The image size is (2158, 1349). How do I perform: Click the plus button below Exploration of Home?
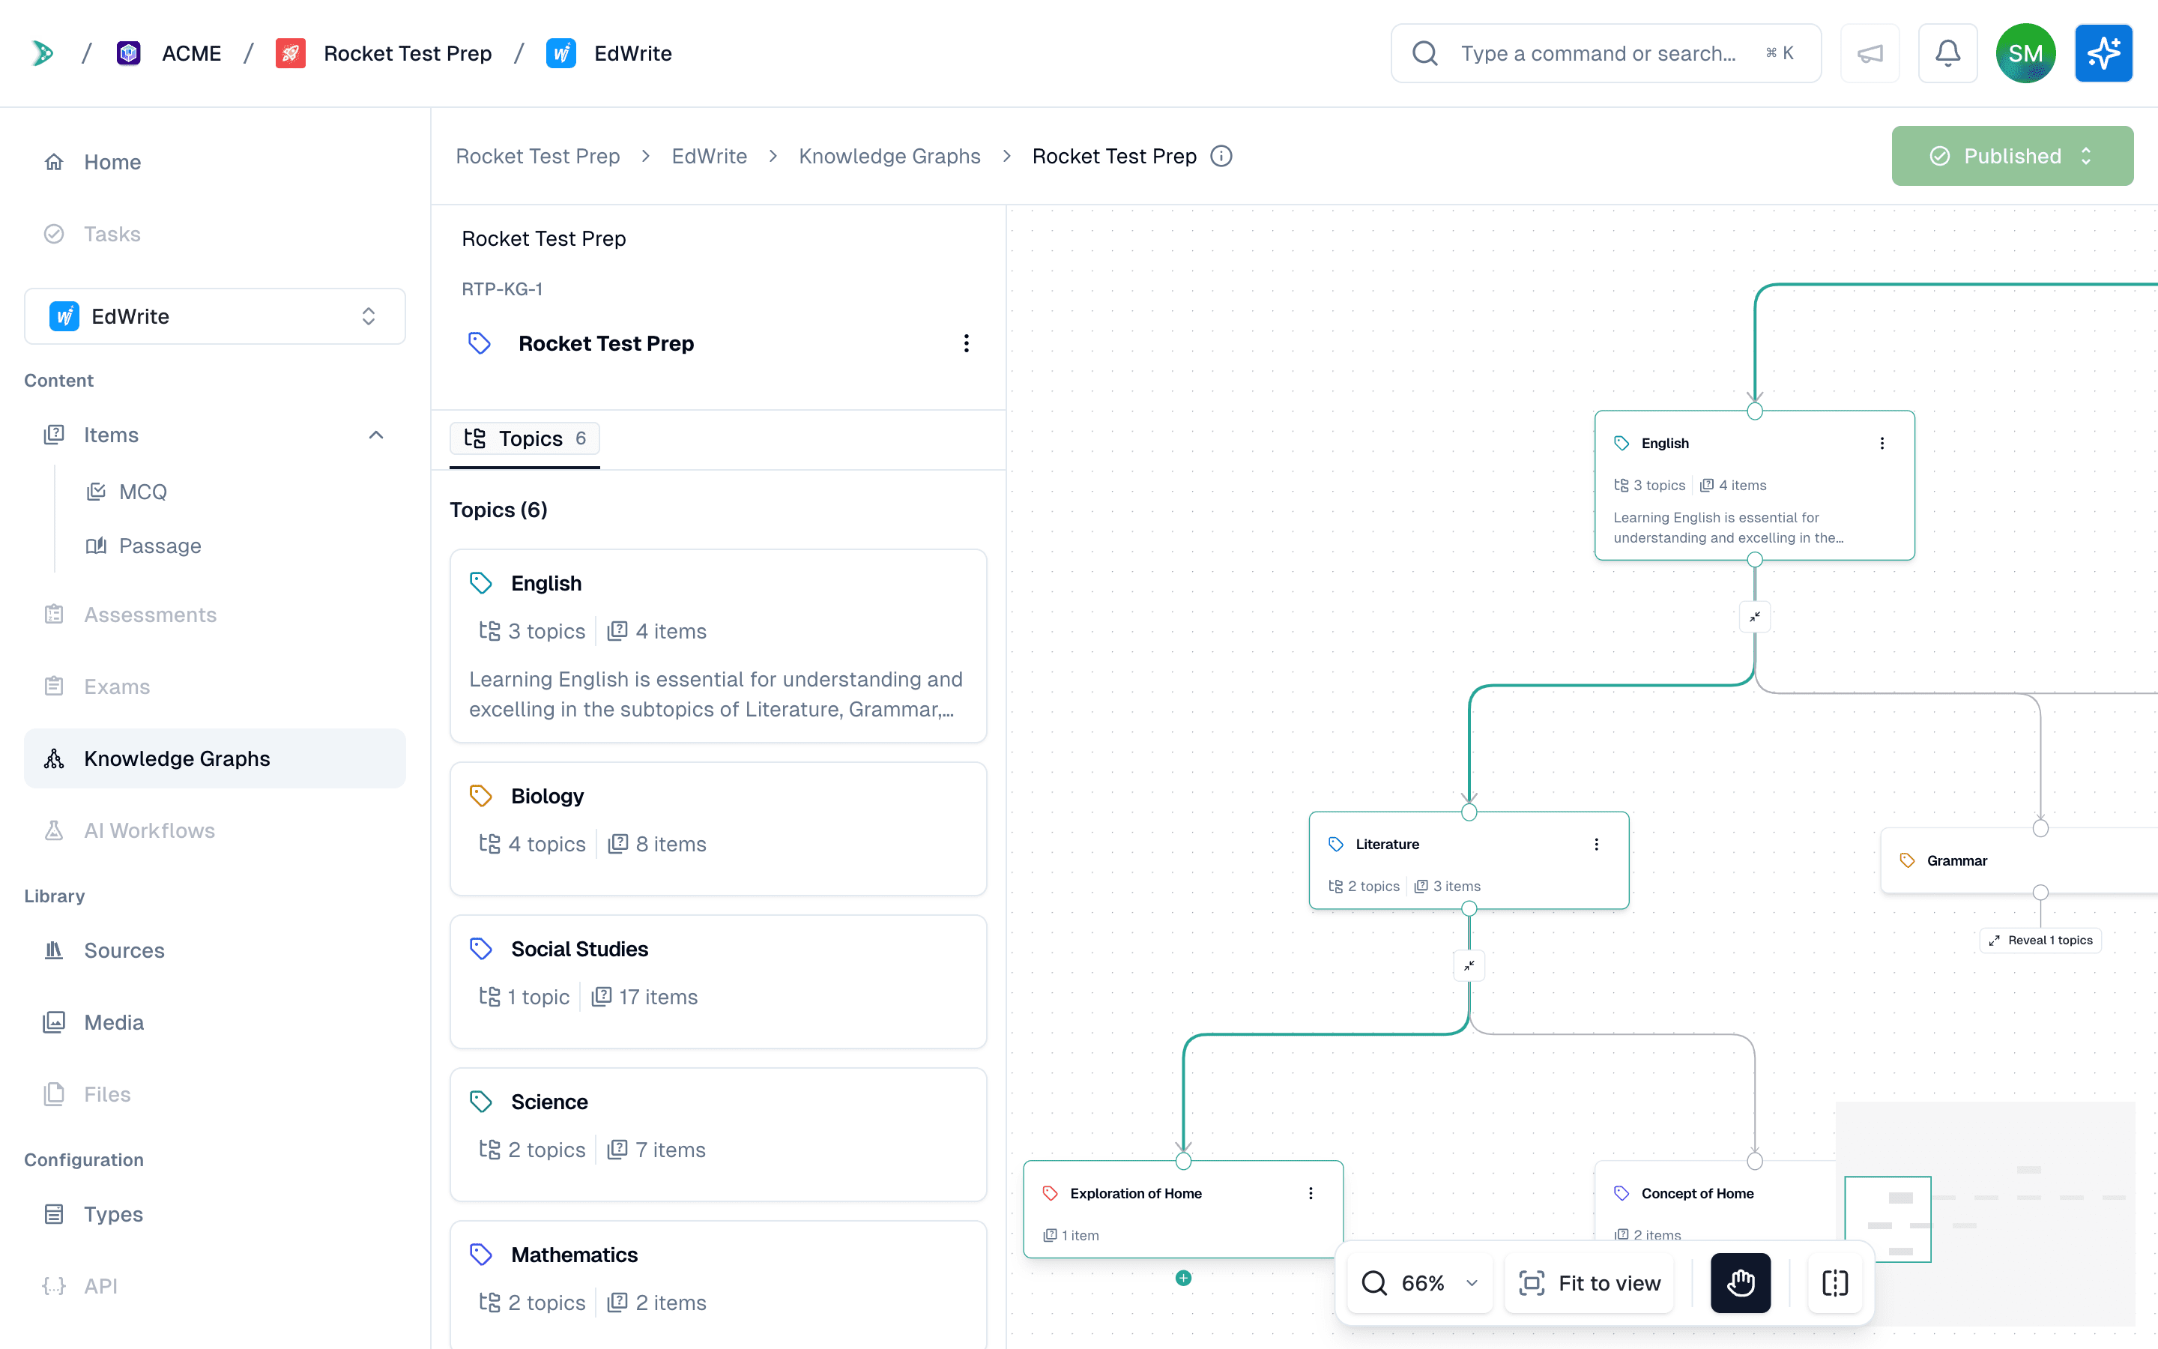coord(1183,1279)
